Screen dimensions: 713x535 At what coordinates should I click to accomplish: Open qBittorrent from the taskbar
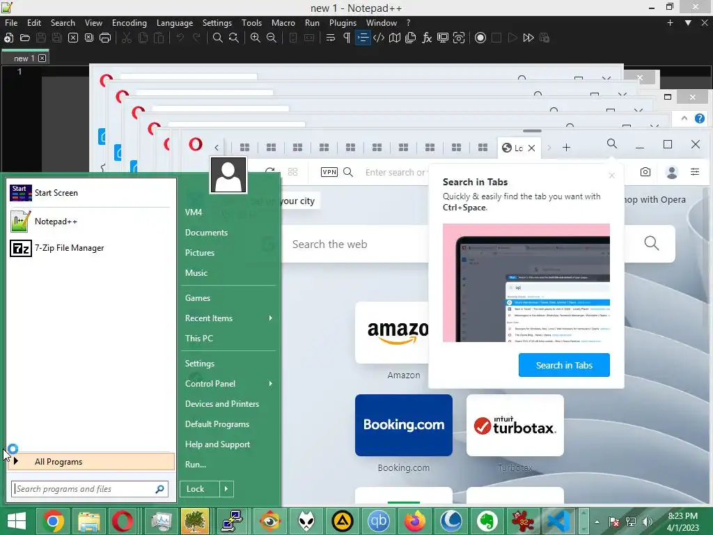378,521
